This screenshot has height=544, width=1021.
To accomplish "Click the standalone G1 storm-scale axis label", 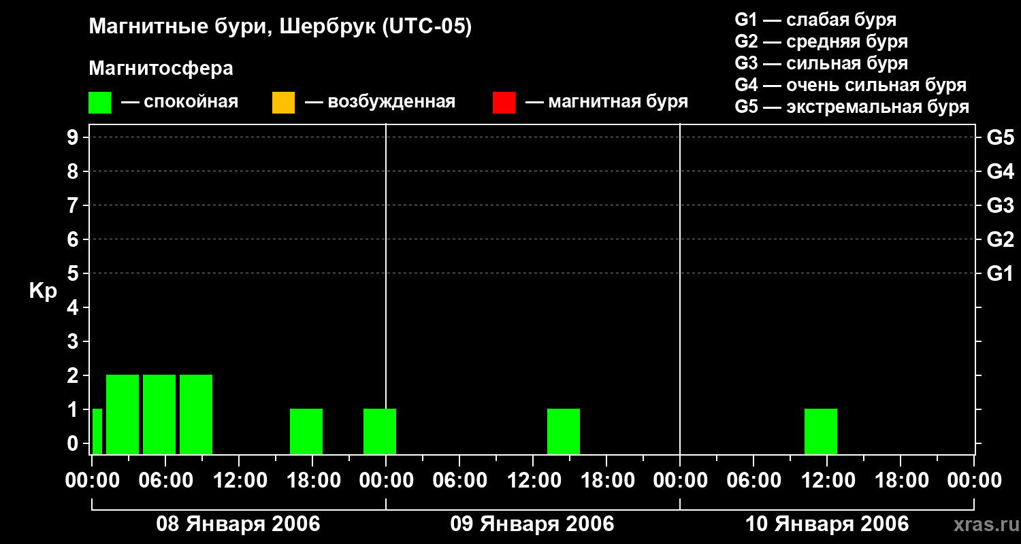I will (1001, 274).
